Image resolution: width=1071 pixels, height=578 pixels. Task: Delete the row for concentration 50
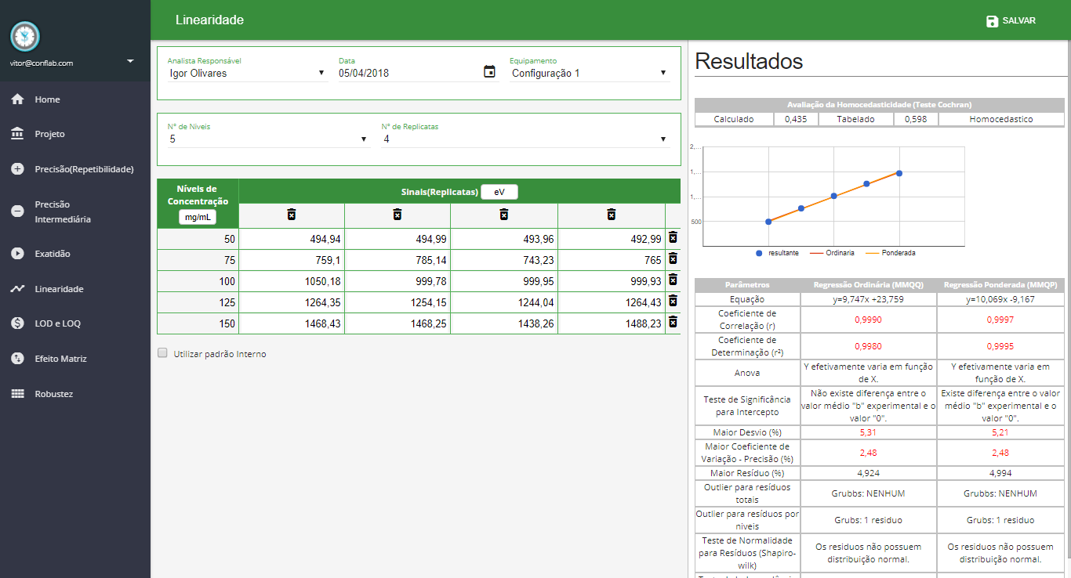673,237
